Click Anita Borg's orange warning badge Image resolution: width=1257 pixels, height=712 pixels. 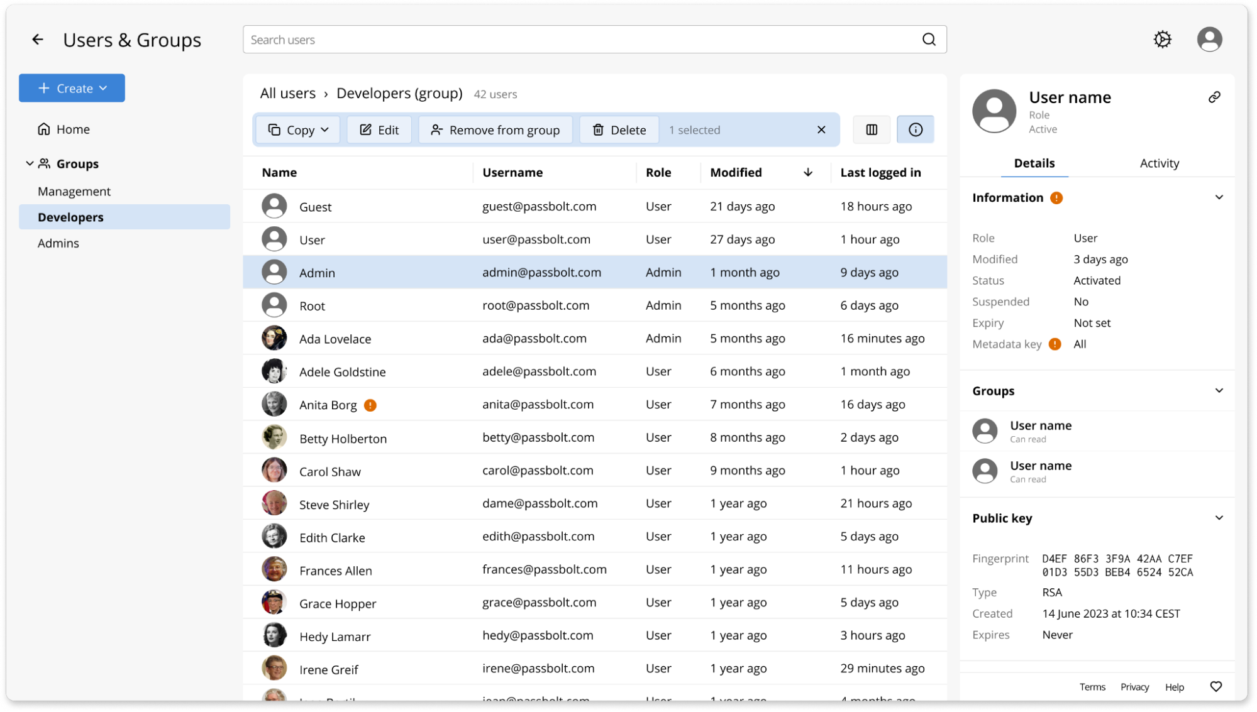370,405
